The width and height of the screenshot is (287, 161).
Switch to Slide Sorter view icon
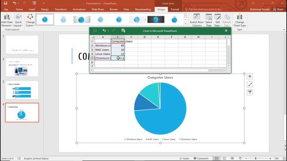[224, 158]
